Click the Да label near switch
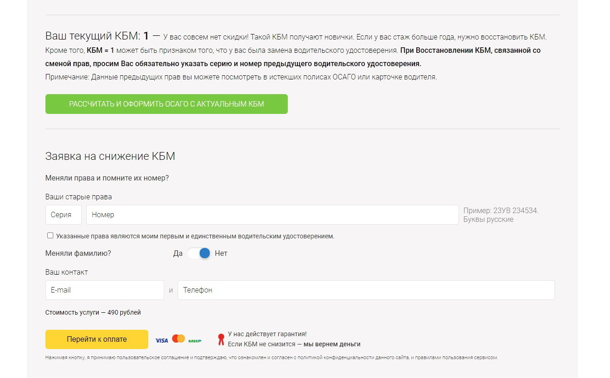Screen dimensions: 610x378 tap(178, 253)
